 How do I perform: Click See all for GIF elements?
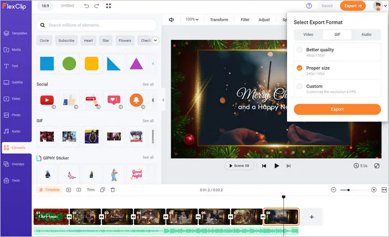click(148, 121)
